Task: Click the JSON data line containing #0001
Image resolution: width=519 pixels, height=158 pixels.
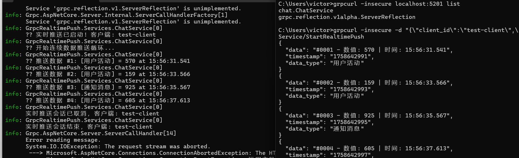Action: point(369,50)
